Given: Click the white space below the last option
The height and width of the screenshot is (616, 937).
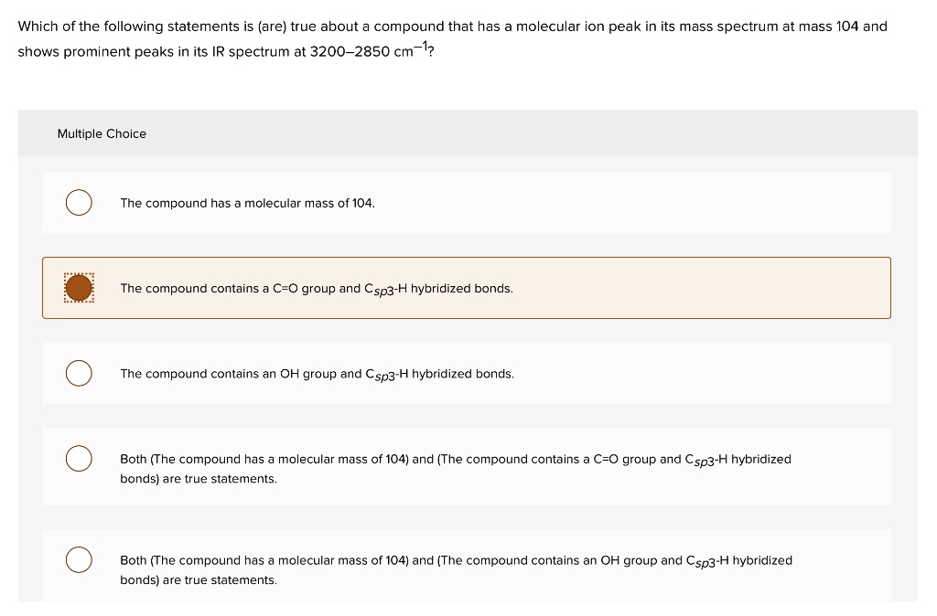Looking at the screenshot, I should [x=468, y=608].
